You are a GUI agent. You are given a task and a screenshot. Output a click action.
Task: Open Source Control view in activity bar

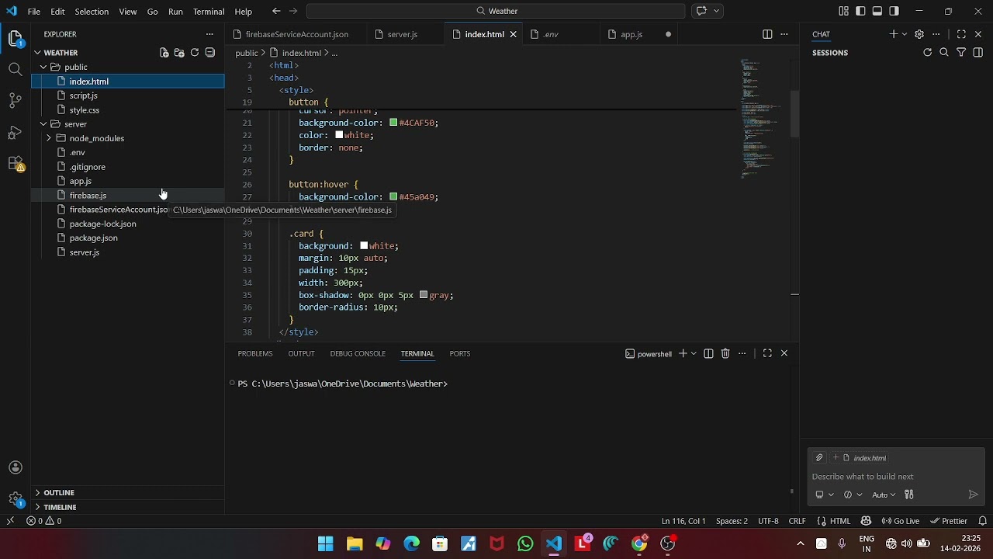point(15,101)
